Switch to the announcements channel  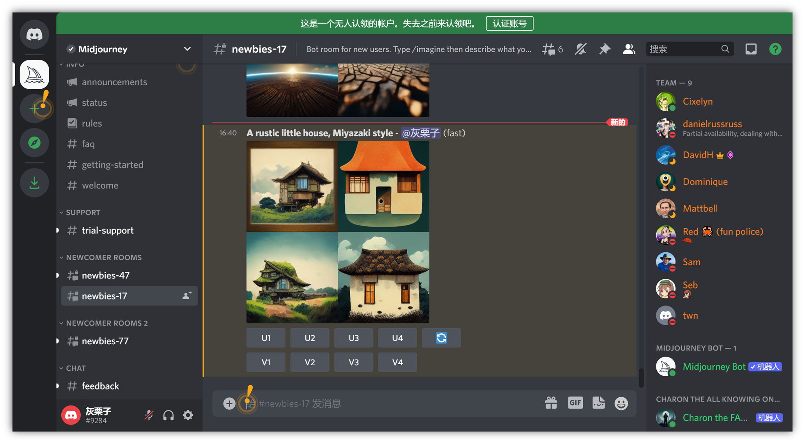[114, 82]
